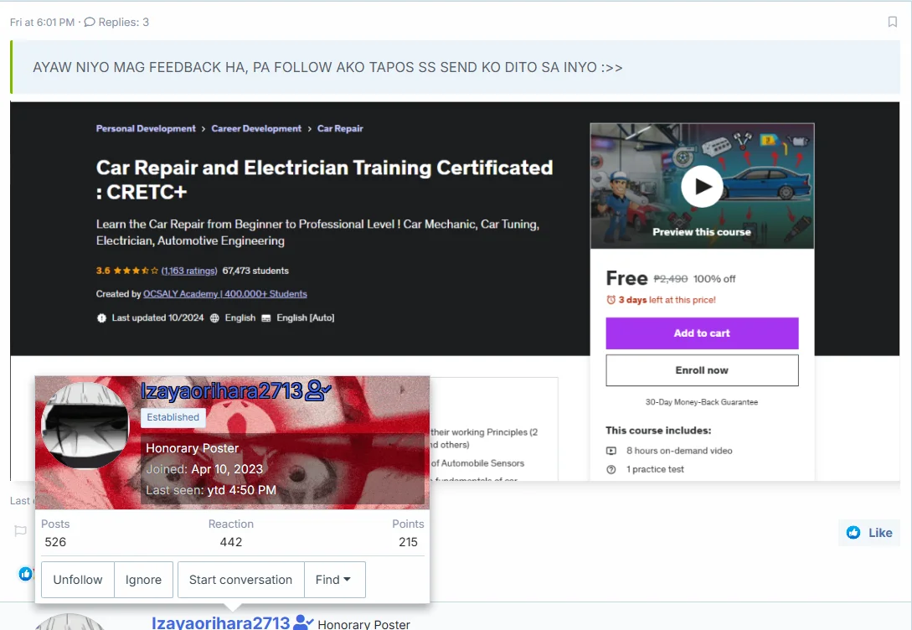The height and width of the screenshot is (630, 912).
Task: Click the globe language icon next to English
Action: 214,318
